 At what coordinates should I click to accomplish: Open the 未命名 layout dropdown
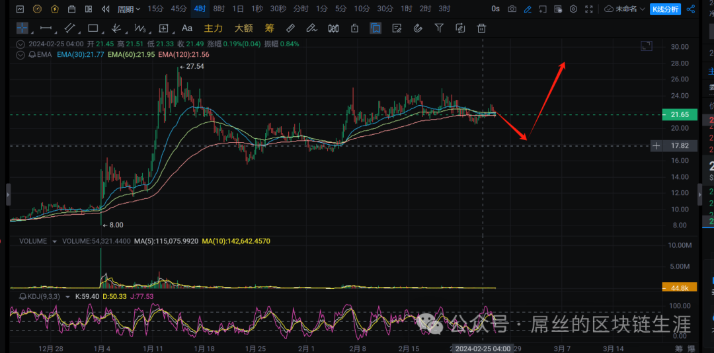pyautogui.click(x=625, y=9)
